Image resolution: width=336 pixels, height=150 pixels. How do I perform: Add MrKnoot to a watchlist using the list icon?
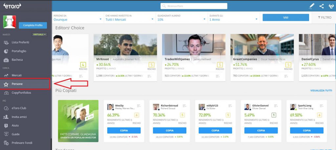pyautogui.click(x=149, y=76)
